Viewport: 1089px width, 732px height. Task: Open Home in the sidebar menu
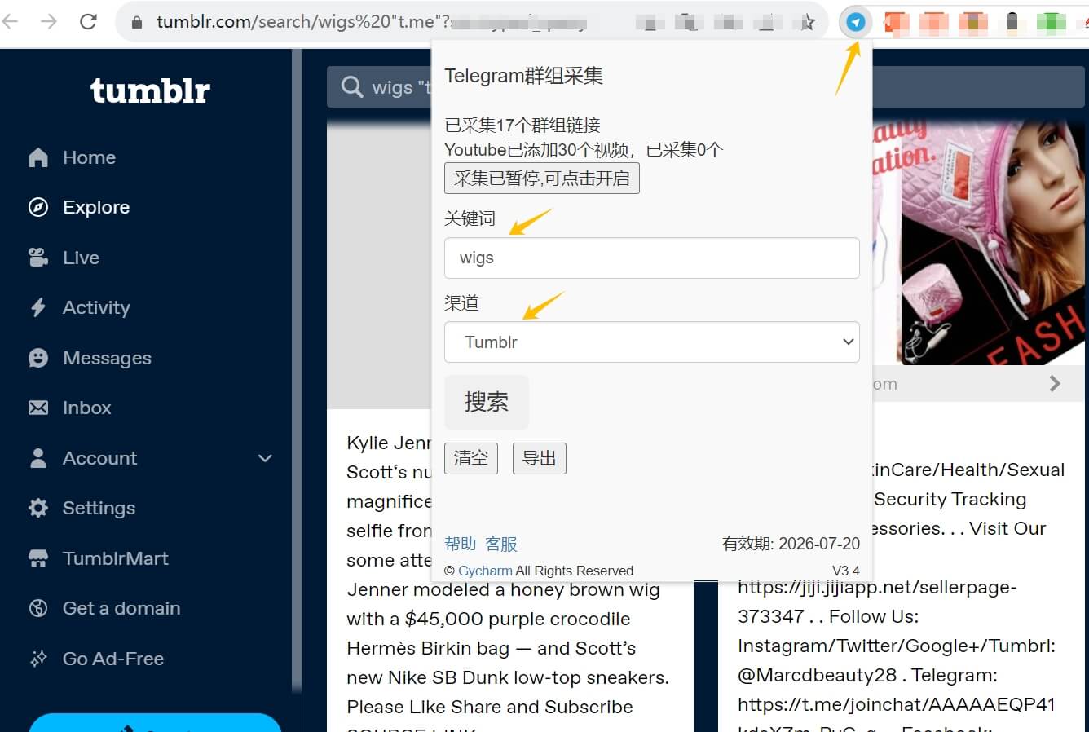pyautogui.click(x=89, y=157)
